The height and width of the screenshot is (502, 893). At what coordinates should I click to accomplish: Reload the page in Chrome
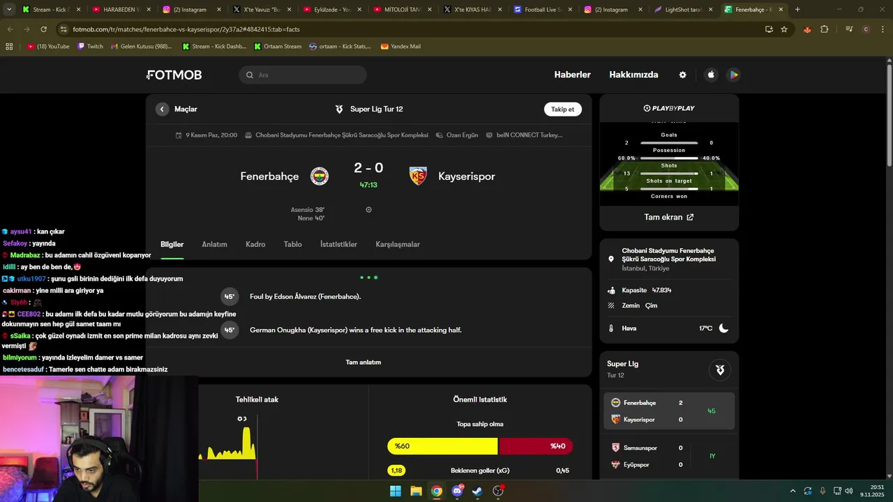click(43, 29)
